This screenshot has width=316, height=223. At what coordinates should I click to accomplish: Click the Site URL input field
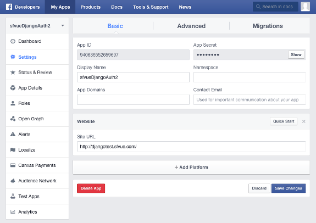click(x=191, y=147)
